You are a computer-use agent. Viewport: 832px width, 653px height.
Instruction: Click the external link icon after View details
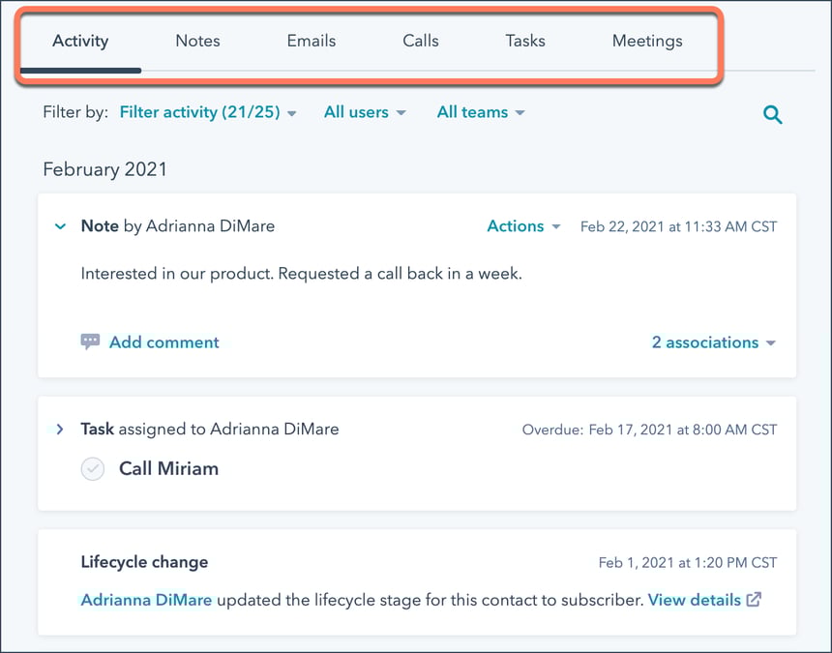(x=754, y=600)
